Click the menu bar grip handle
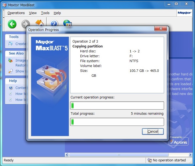The image size is (195, 166). (x=4, y=13)
